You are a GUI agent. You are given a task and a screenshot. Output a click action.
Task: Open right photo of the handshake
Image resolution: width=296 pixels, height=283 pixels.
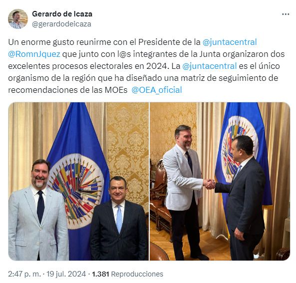click(x=220, y=181)
